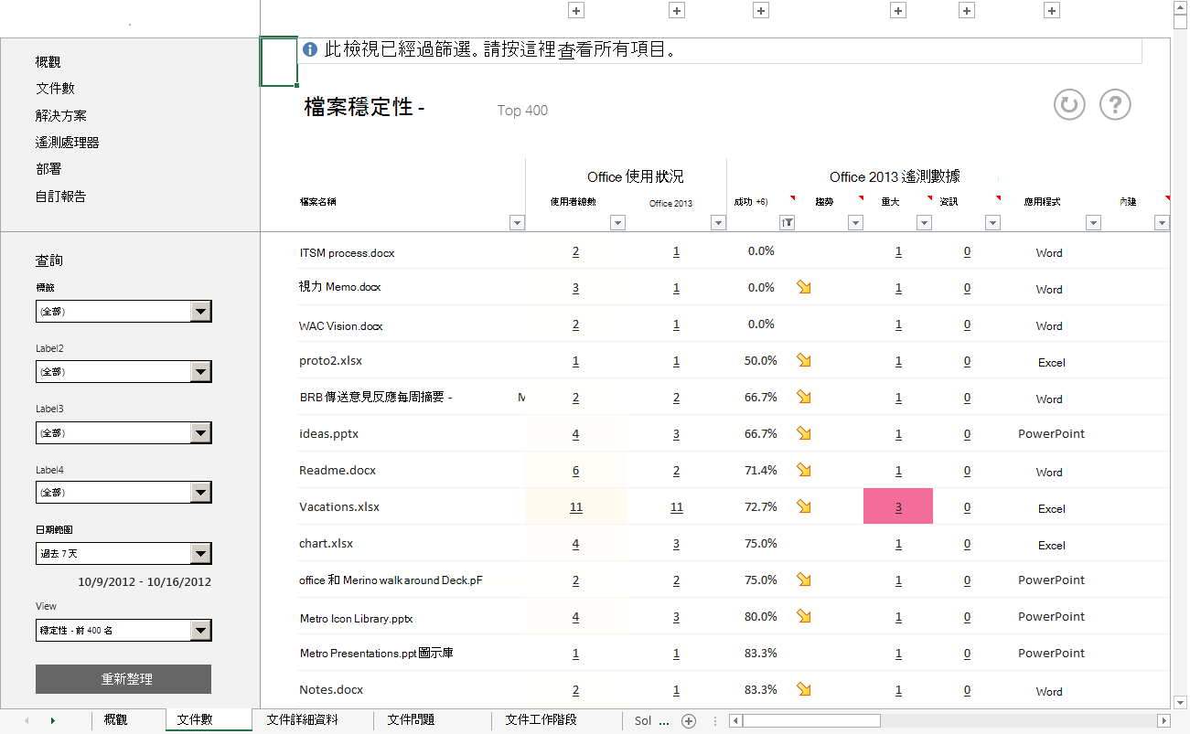The width and height of the screenshot is (1190, 734).
Task: Go to 文件數 in the left navigation
Action: (55, 89)
